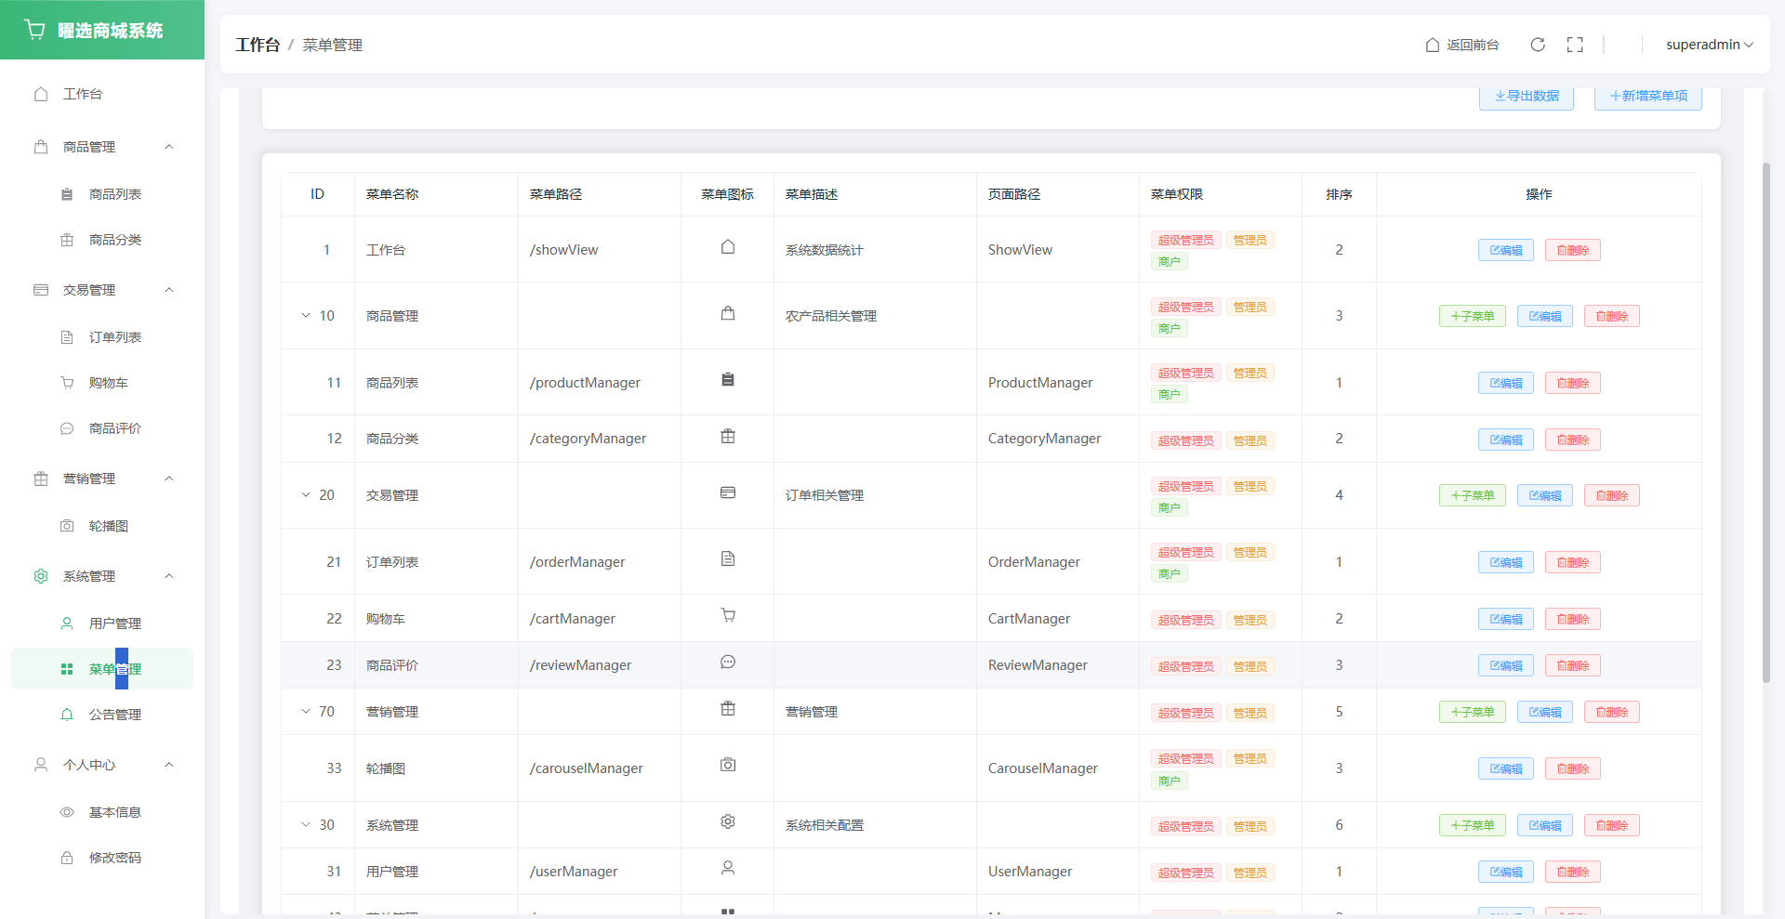The height and width of the screenshot is (919, 1785).
Task: Click the camera icon in 轮播图 row
Action: pyautogui.click(x=728, y=765)
